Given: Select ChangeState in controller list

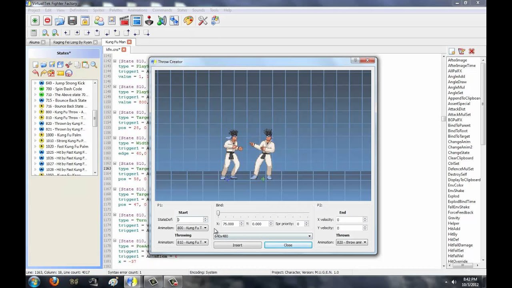Looking at the screenshot, I should tap(459, 153).
